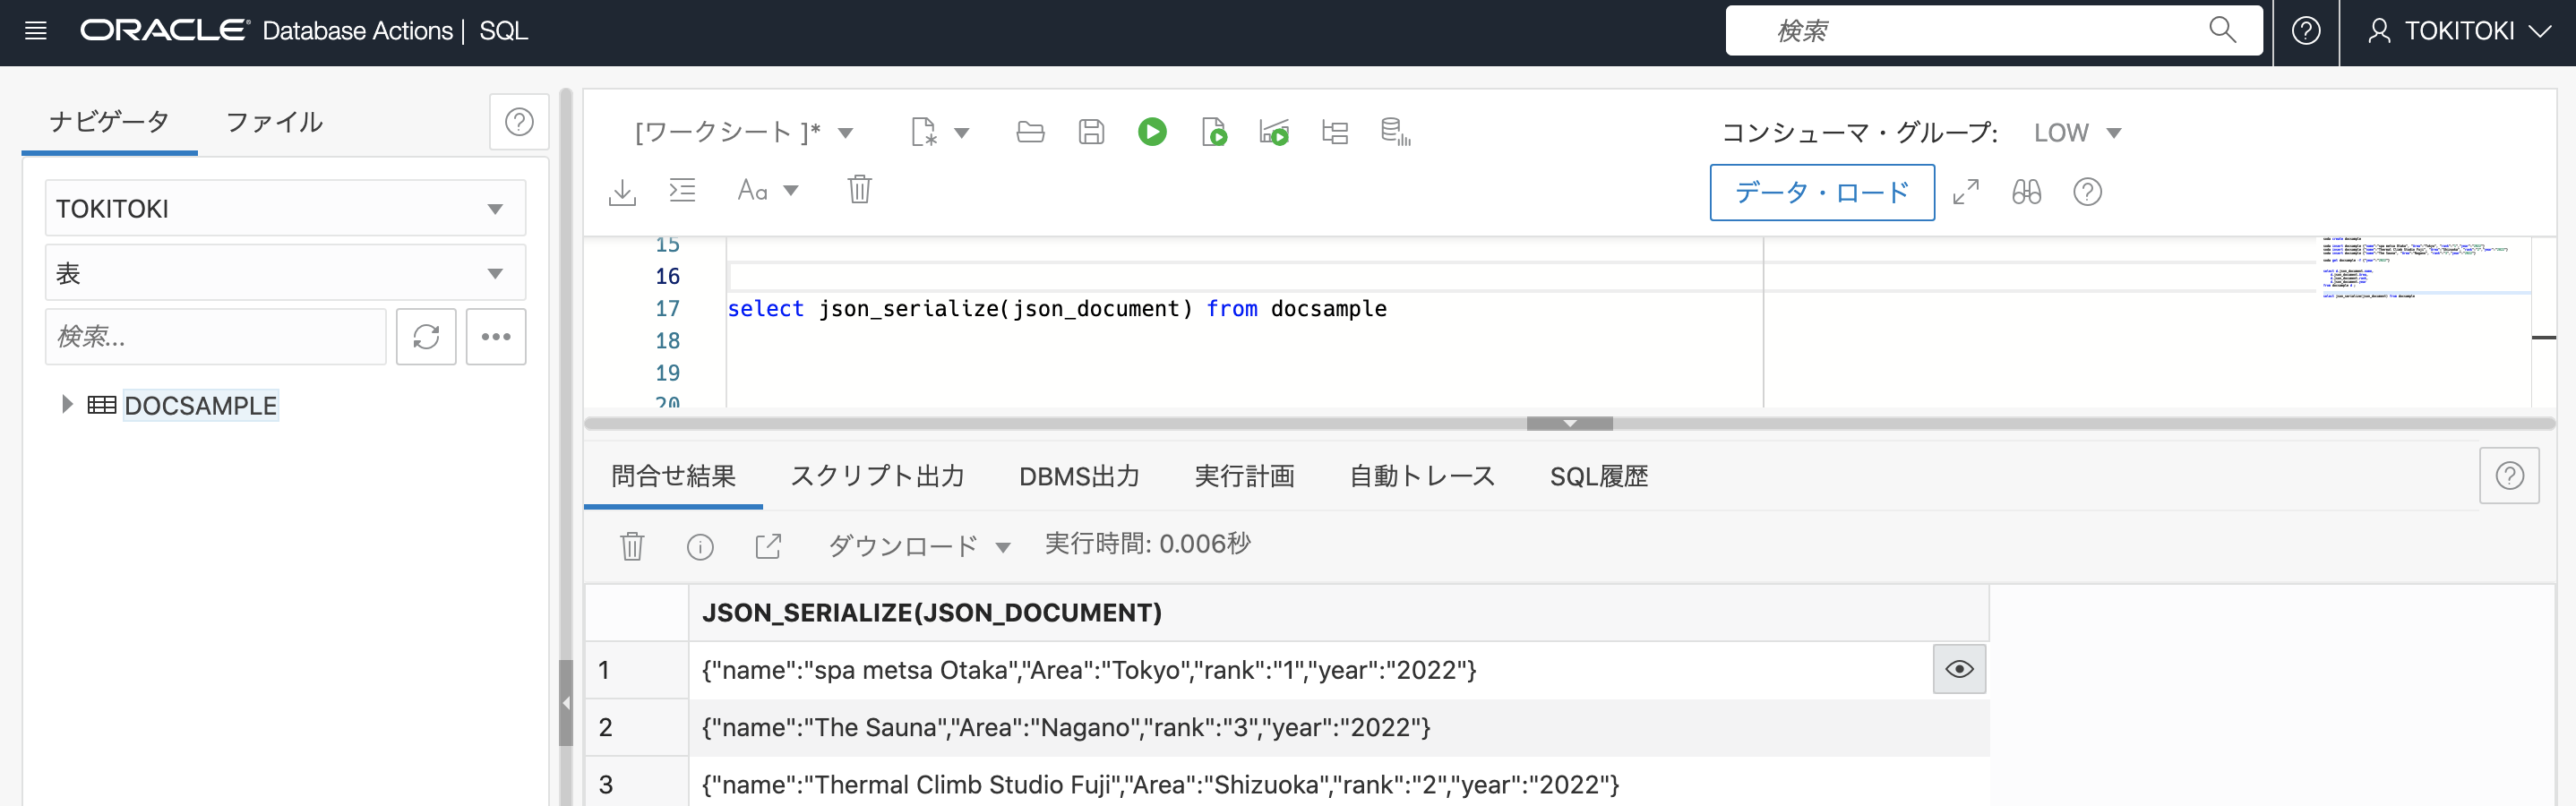Save the current worksheet with the save icon

pos(1091,131)
